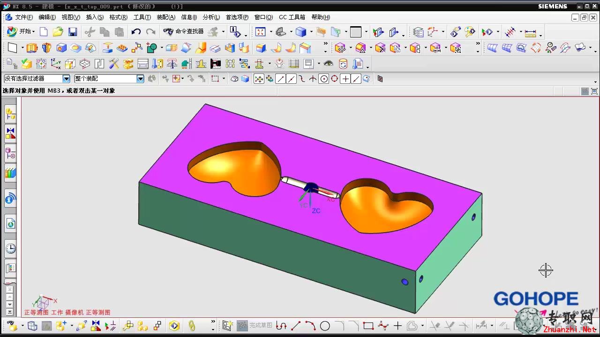Screen dimensions: 600x337
Task: Open the Constraint Navigator sidebar tab
Action: [10, 133]
